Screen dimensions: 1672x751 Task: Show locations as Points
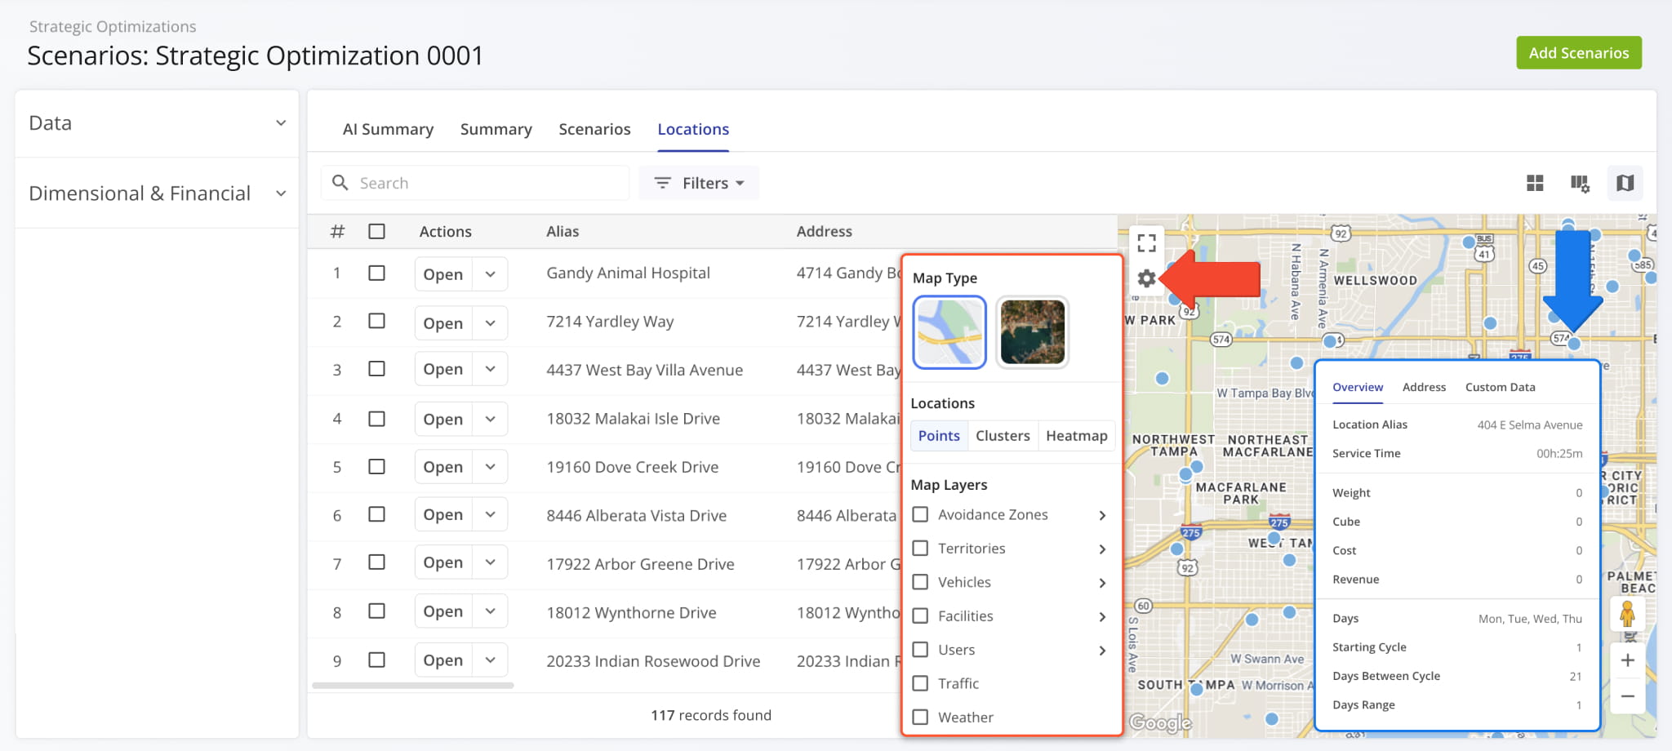[939, 436]
